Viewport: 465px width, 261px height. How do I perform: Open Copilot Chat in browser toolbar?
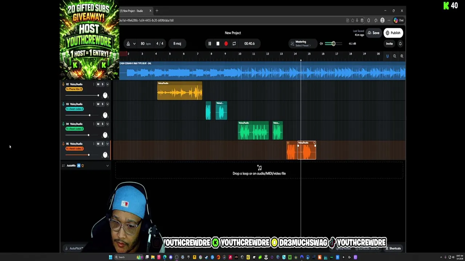coord(399,20)
